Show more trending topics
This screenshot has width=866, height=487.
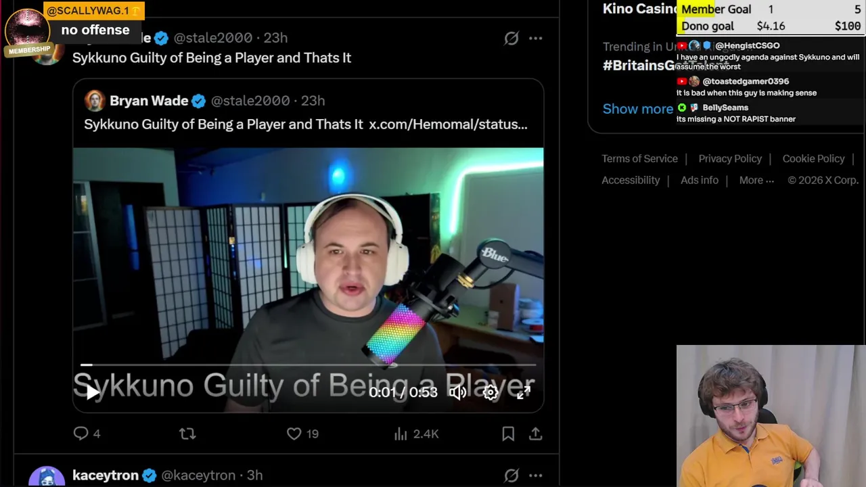(638, 109)
